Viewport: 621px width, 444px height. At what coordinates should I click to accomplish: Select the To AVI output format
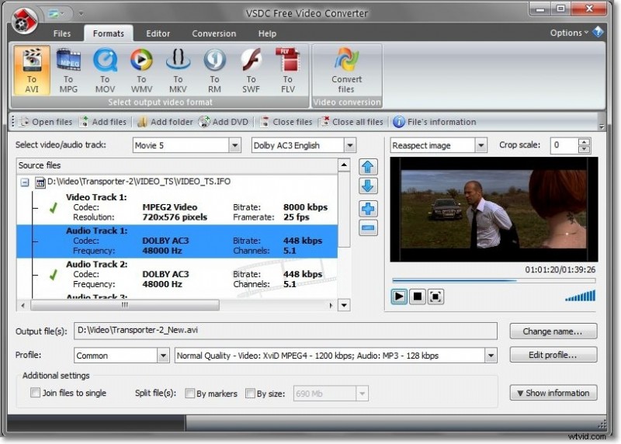click(x=32, y=71)
